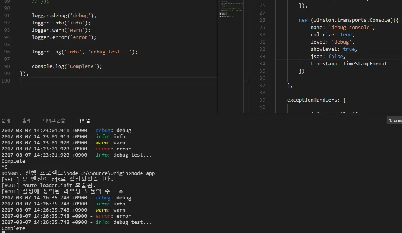The width and height of the screenshot is (402, 233).
Task: Click the closing '],' on line 37
Action: pos(290,86)
